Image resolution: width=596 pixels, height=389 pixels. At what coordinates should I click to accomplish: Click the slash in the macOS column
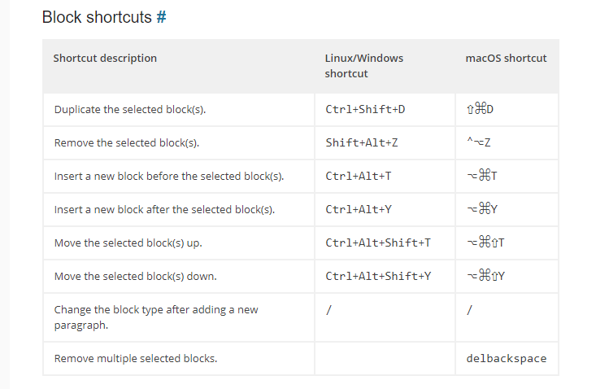point(469,310)
